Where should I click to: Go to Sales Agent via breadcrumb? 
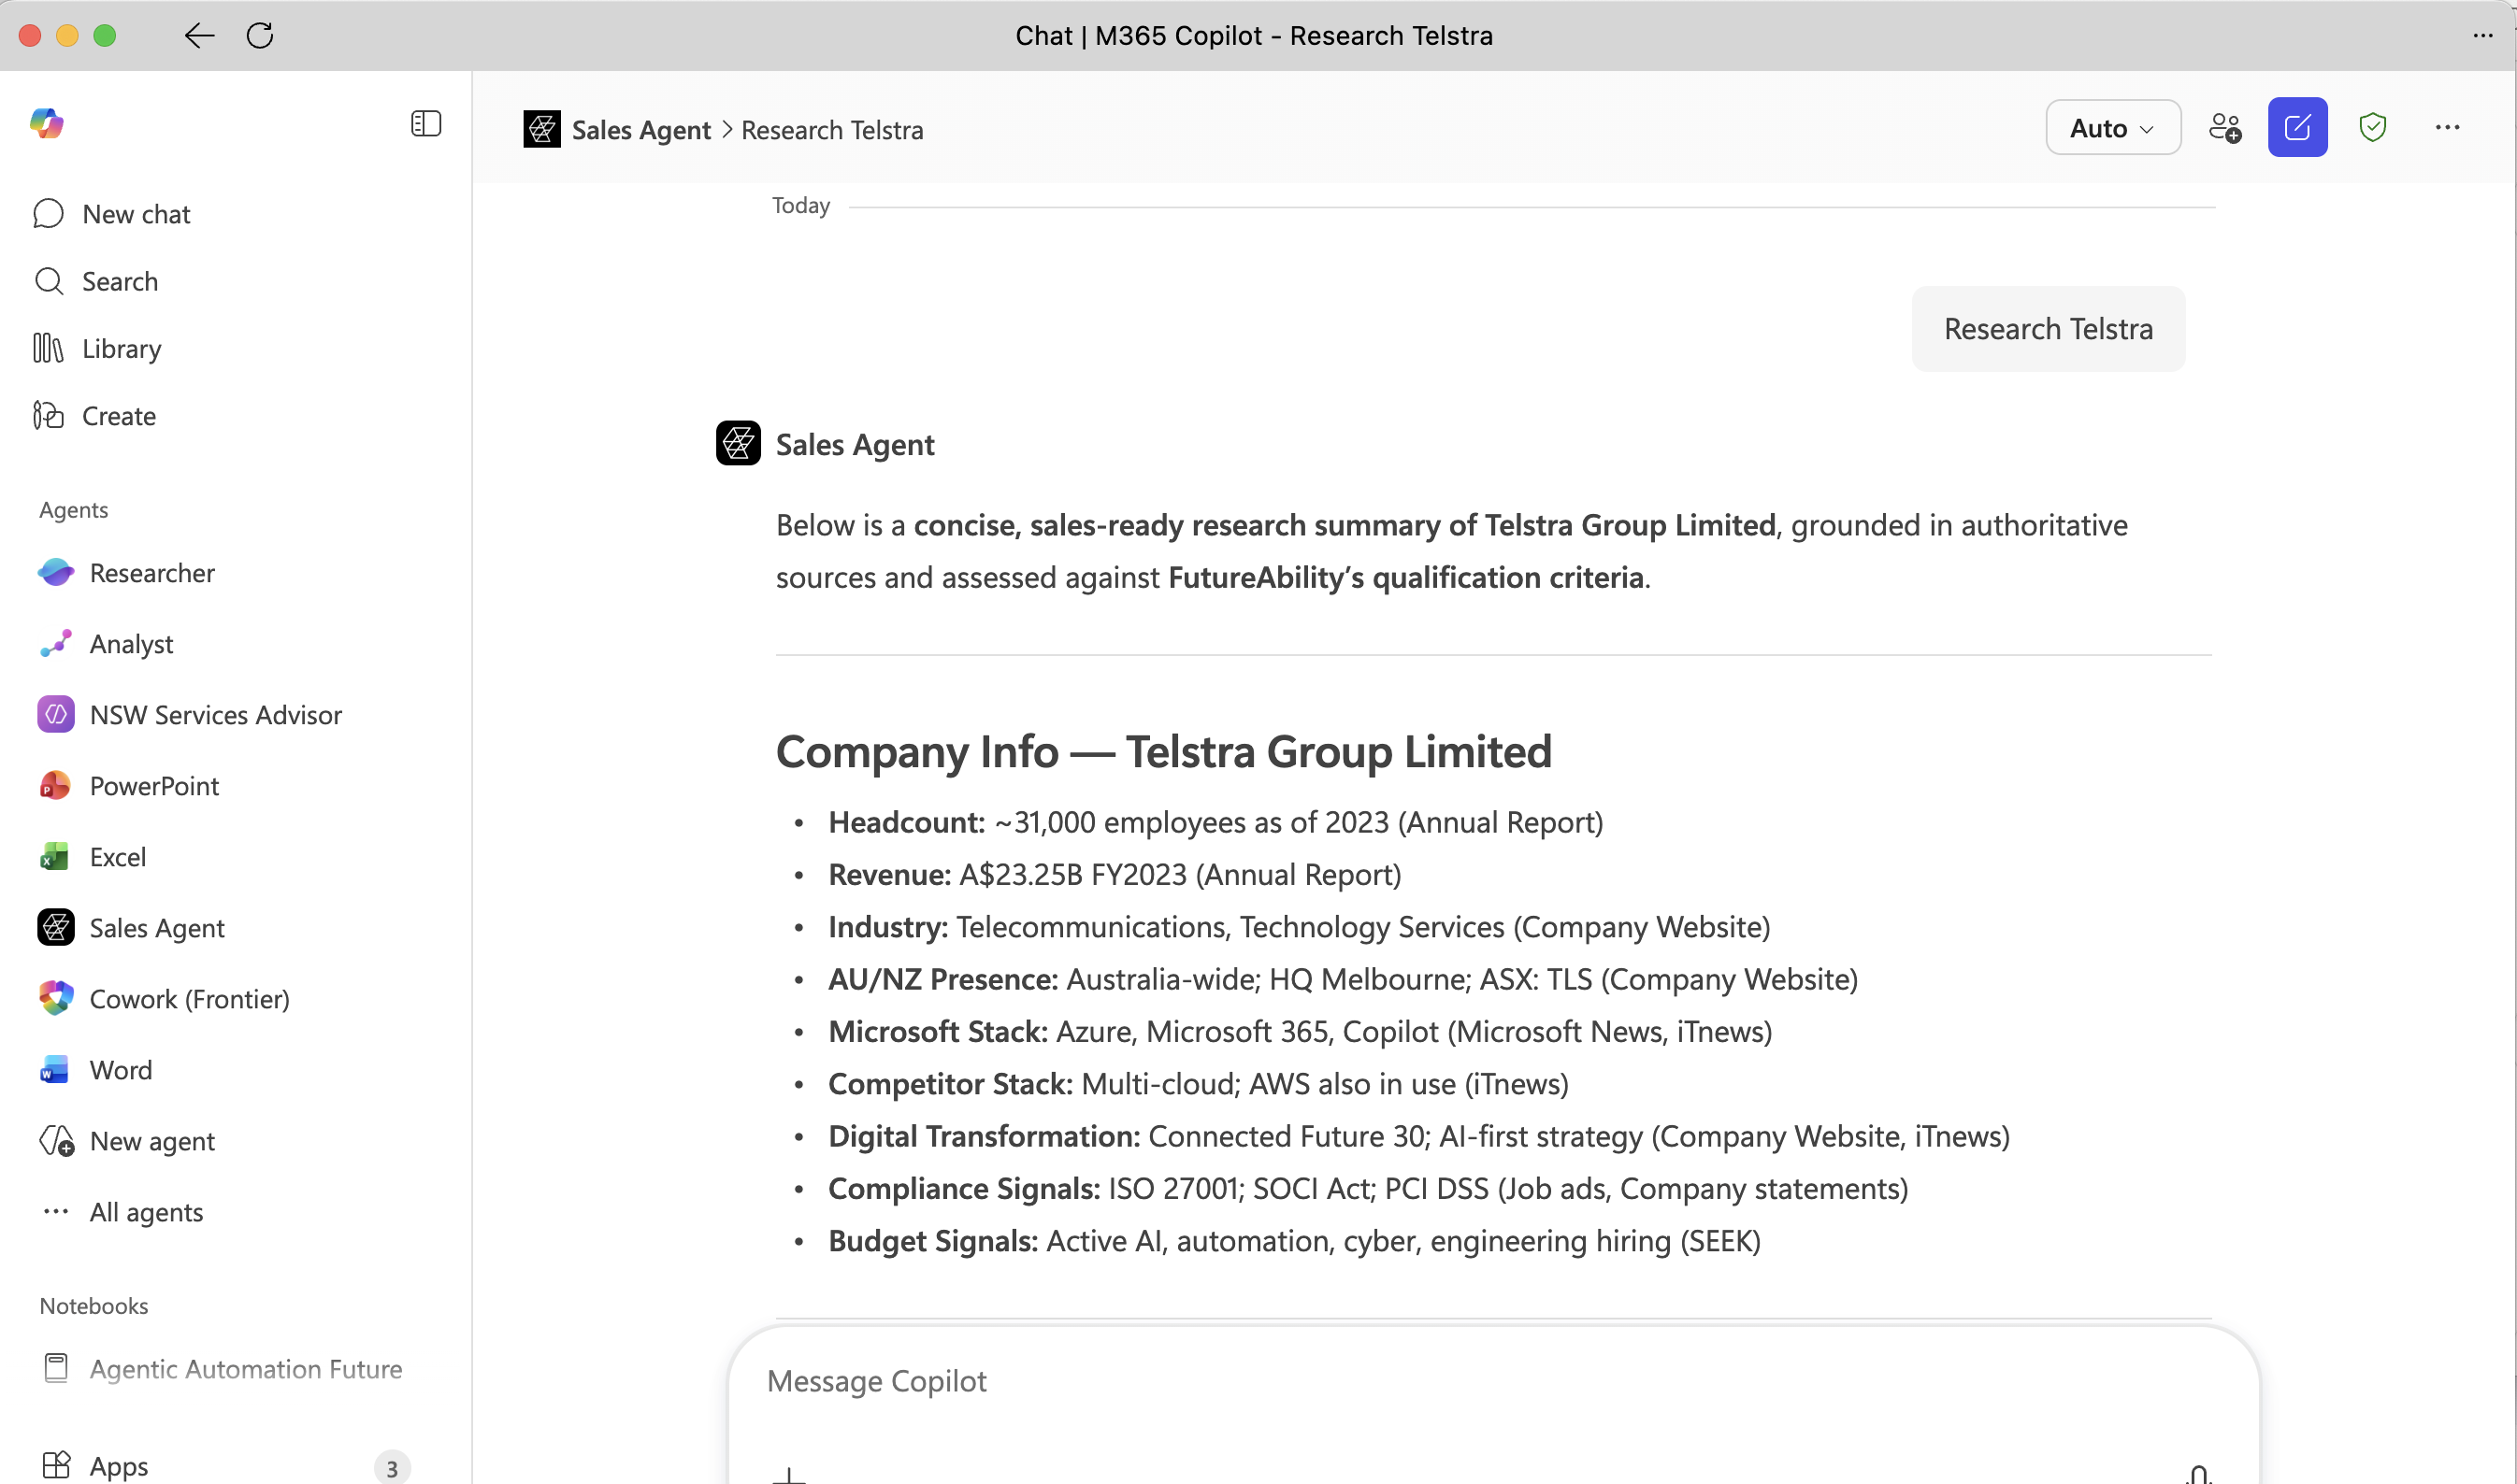pos(640,129)
